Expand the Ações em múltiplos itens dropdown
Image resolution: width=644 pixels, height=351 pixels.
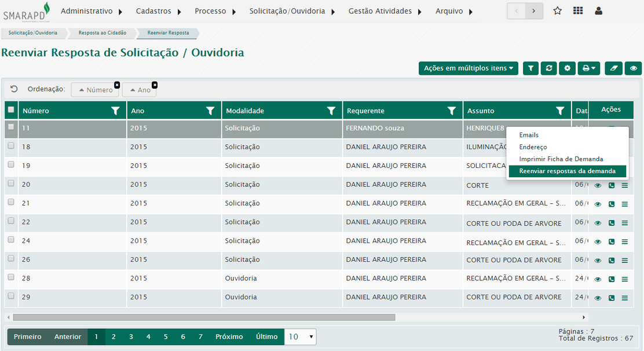(x=469, y=68)
